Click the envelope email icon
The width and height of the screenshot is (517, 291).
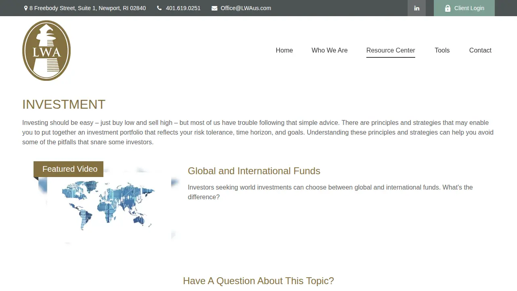[214, 8]
